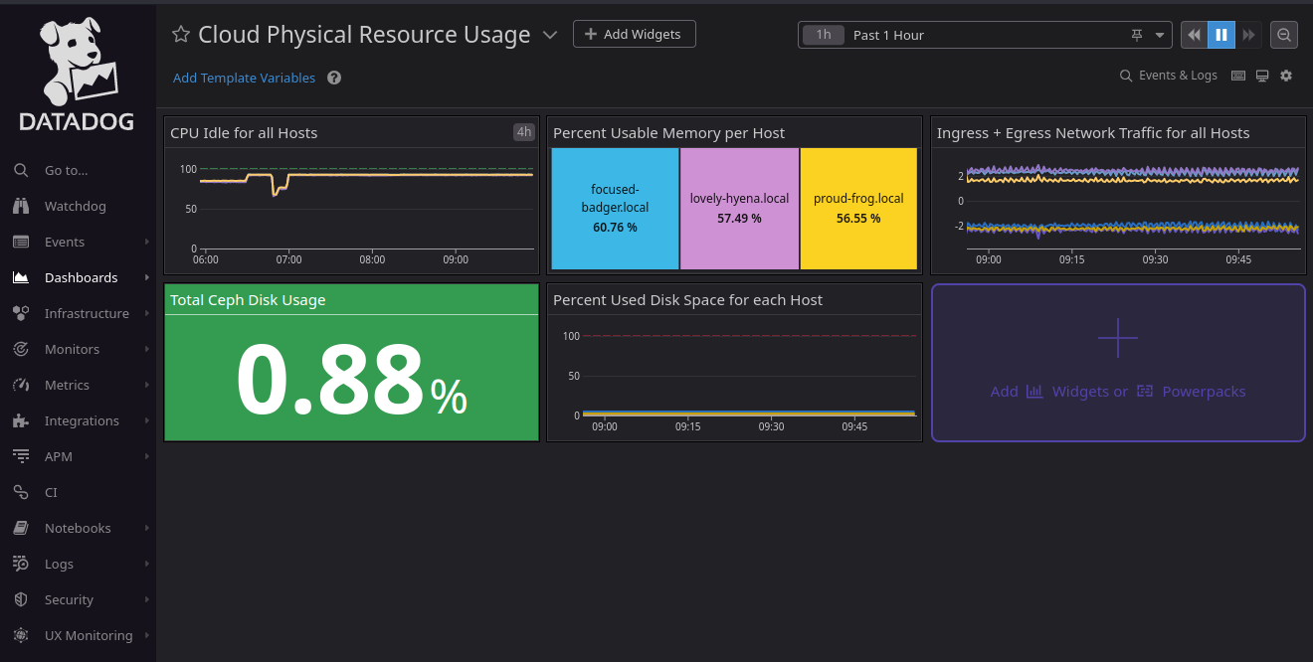Click the Add Widgets or Powerpacks placeholder
The width and height of the screenshot is (1313, 662).
1117,363
